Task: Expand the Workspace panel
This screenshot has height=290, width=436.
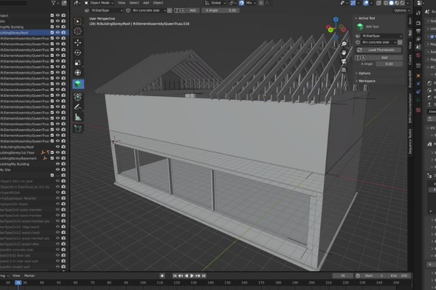Action: 366,81
